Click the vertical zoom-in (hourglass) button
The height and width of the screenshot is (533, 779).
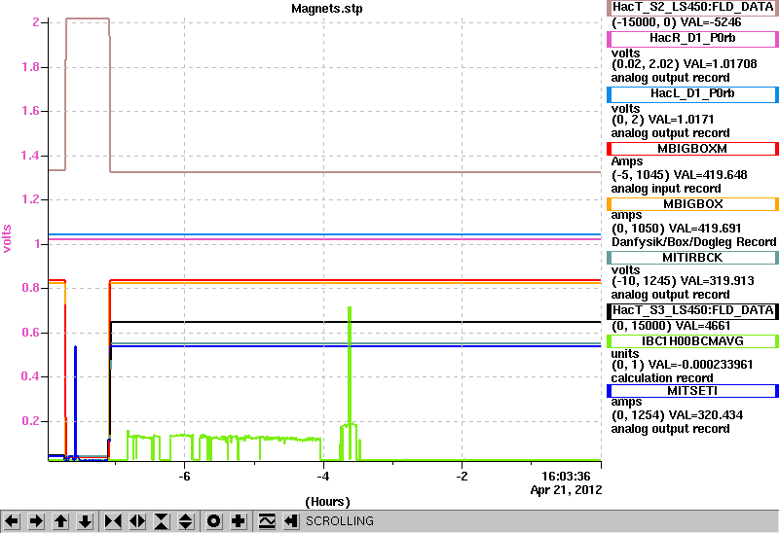162,521
